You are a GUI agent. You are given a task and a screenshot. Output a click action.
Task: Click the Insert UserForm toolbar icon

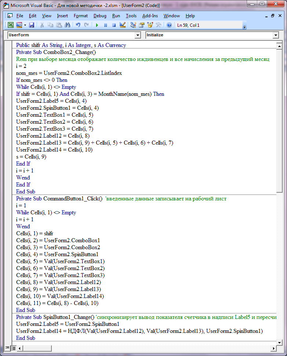click(19, 25)
